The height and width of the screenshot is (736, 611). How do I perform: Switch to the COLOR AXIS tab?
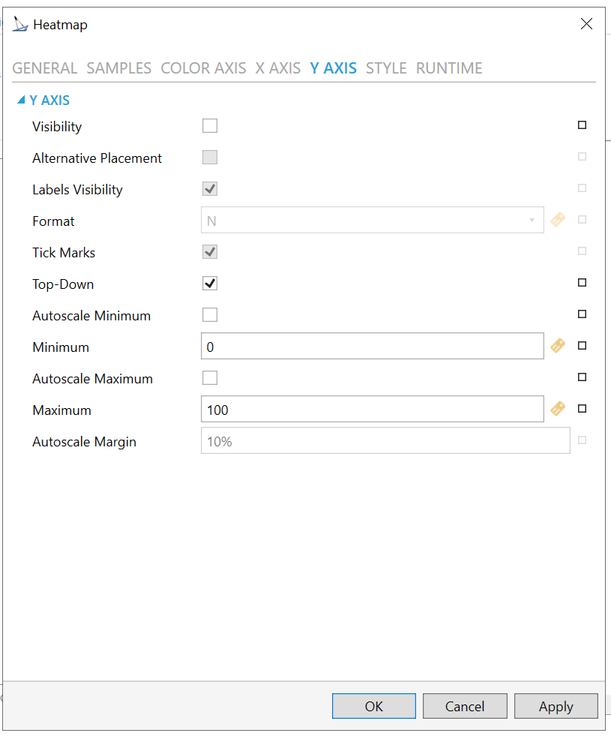[x=203, y=68]
